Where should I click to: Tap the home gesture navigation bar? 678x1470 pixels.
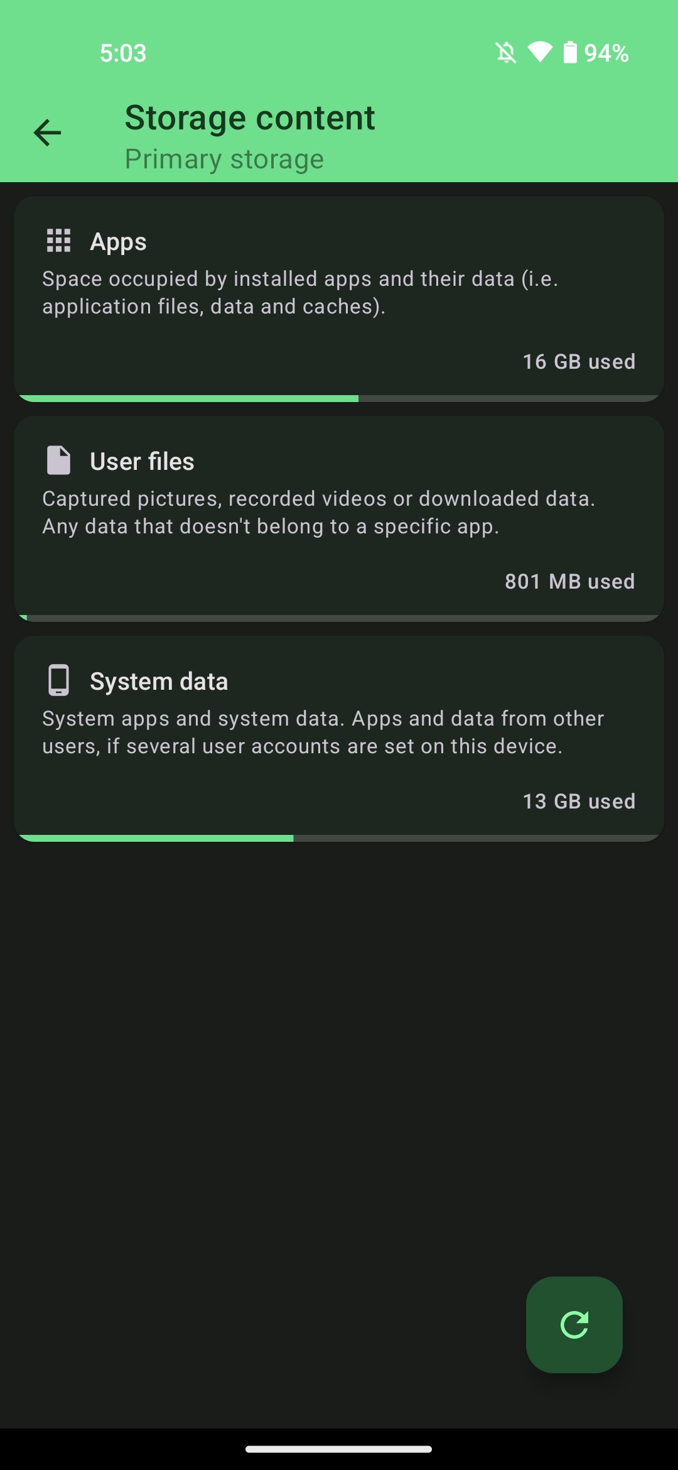(x=339, y=1449)
